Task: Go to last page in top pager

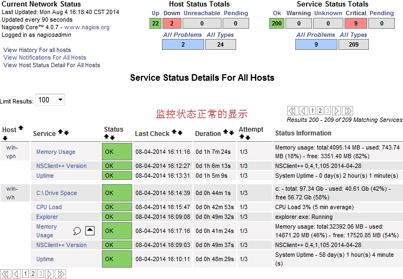Action: [x=348, y=111]
